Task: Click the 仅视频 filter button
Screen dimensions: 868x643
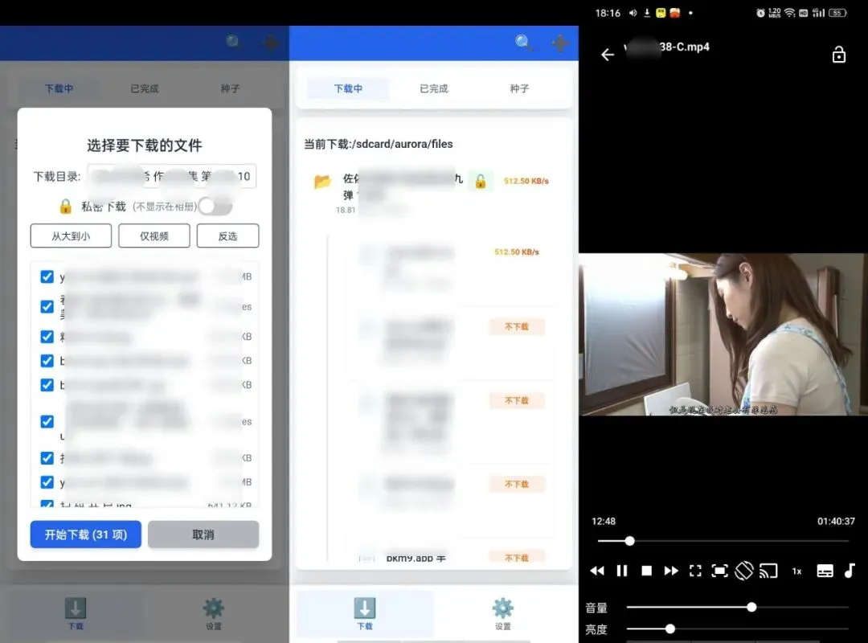Action: coord(154,236)
